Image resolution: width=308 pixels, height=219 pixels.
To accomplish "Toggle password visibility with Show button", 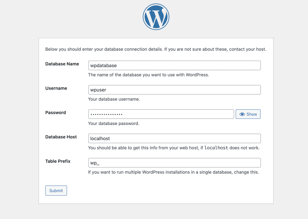I will (x=248, y=114).
